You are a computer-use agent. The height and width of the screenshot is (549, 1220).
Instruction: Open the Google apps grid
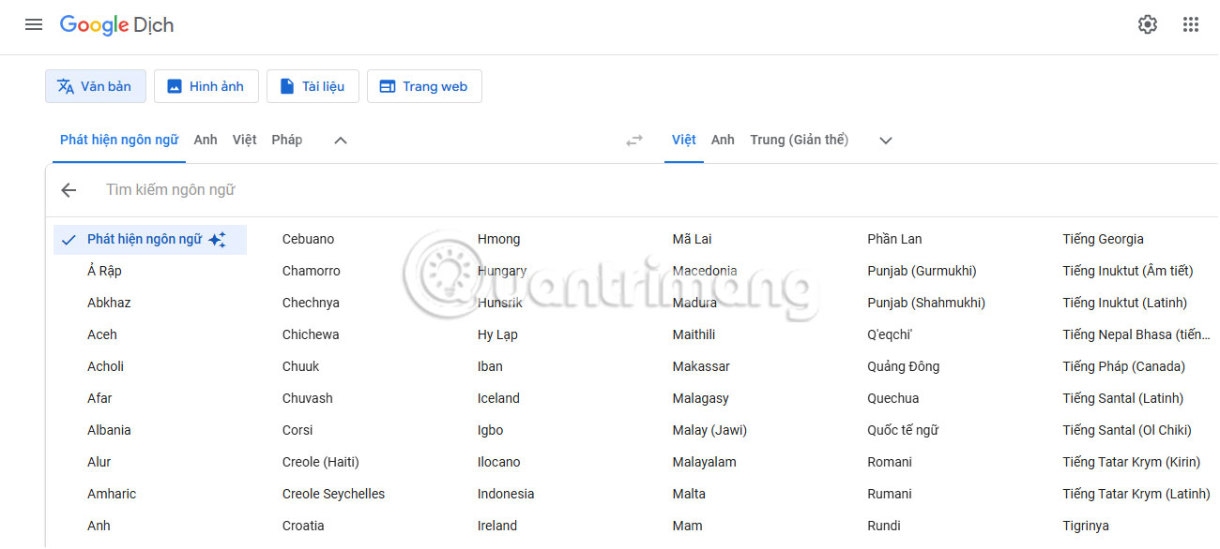pos(1192,24)
